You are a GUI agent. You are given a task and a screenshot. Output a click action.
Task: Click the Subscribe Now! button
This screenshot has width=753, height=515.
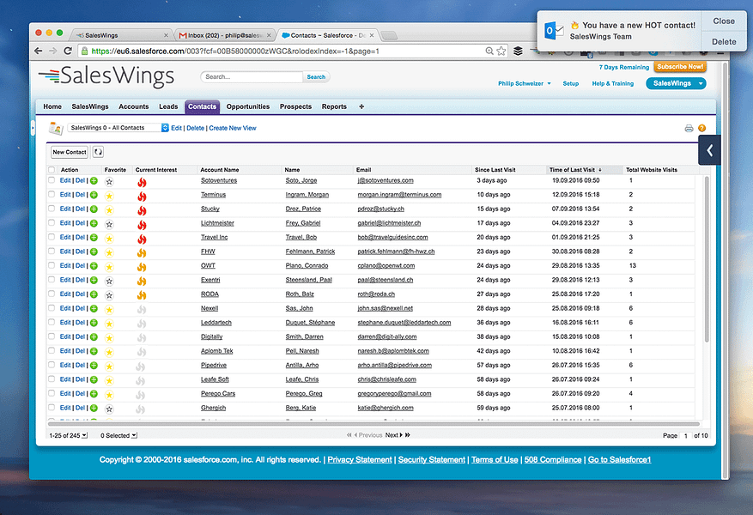coord(679,67)
